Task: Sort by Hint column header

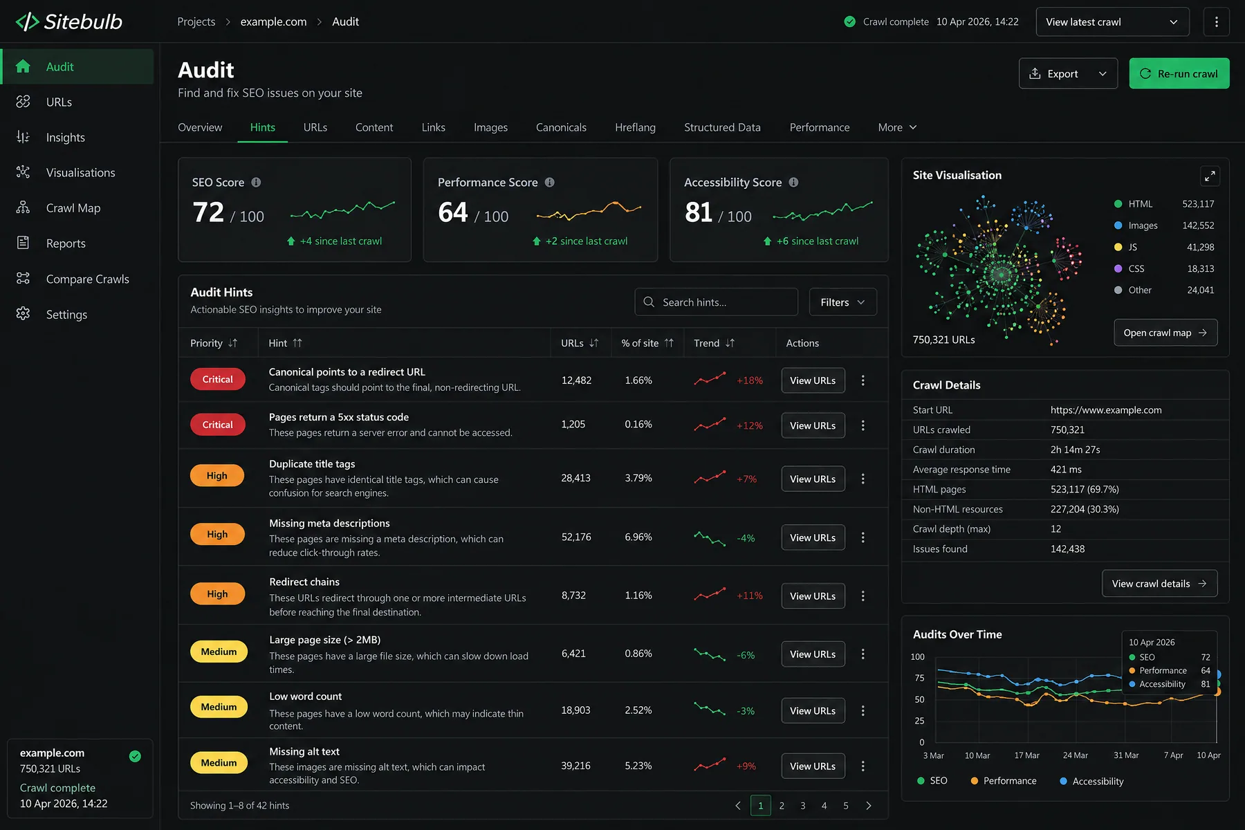Action: [x=285, y=343]
